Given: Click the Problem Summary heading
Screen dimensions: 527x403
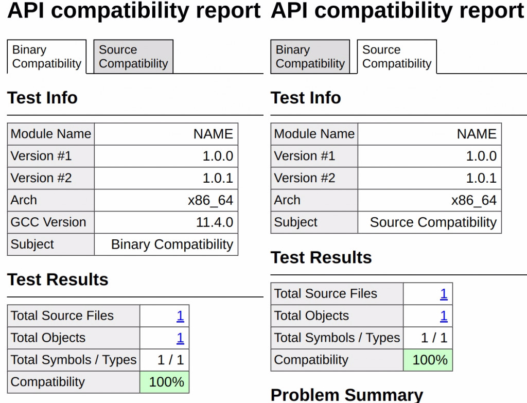Looking at the screenshot, I should point(346,395).
